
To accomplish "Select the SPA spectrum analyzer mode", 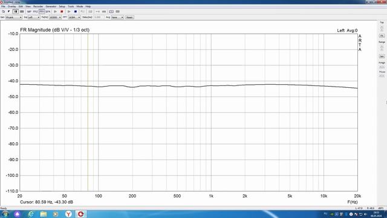I will pyautogui.click(x=48, y=12).
